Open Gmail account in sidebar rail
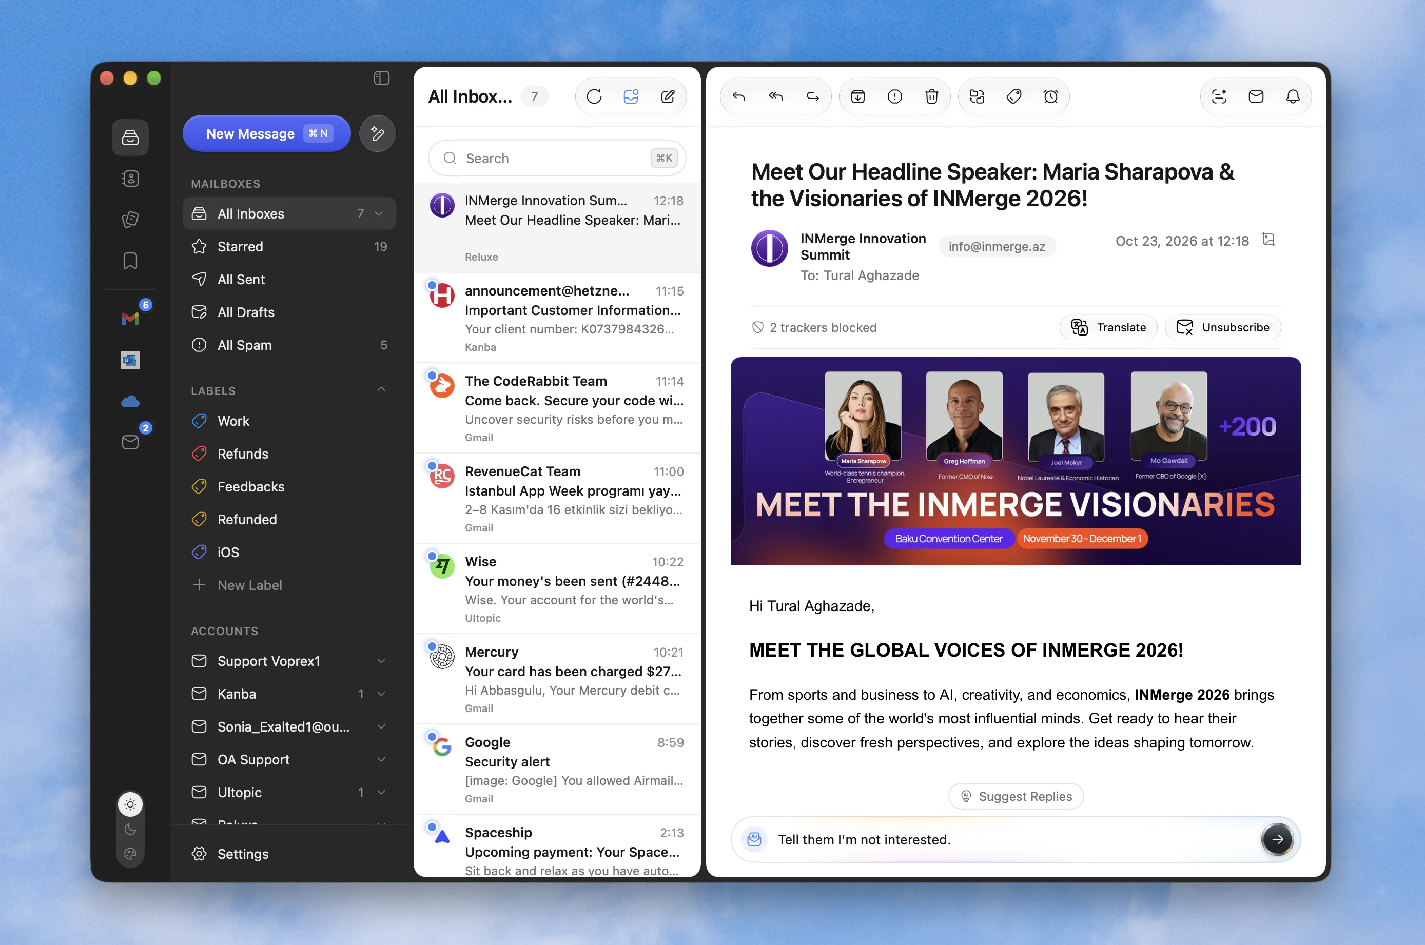Image resolution: width=1425 pixels, height=945 pixels. click(x=130, y=319)
